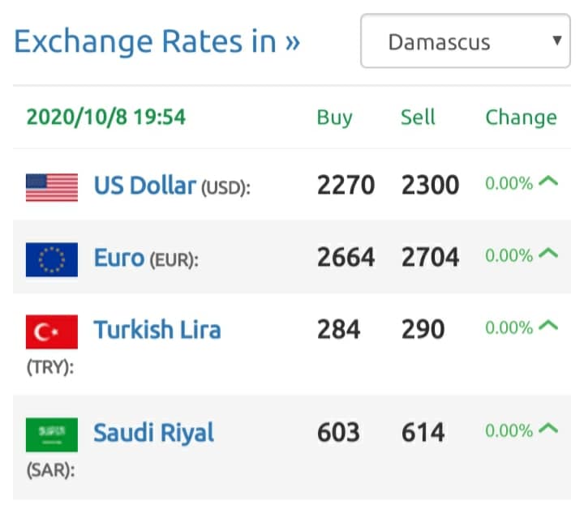Click the Saudi Arabia flag icon
The height and width of the screenshot is (509, 584).
click(52, 434)
